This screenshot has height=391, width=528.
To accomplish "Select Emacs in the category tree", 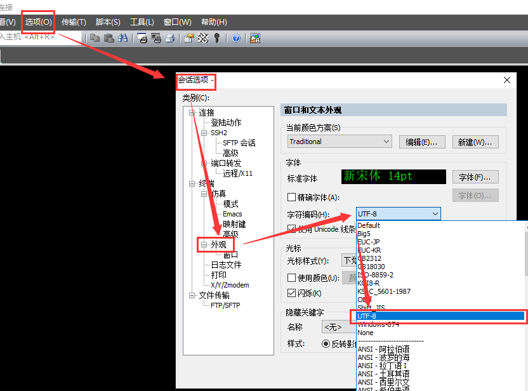I will click(x=232, y=214).
